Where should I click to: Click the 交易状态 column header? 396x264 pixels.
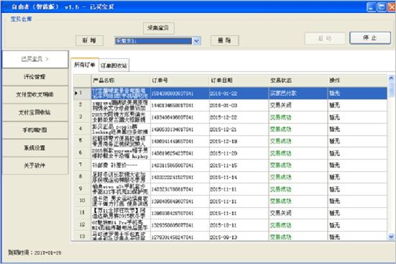point(298,81)
